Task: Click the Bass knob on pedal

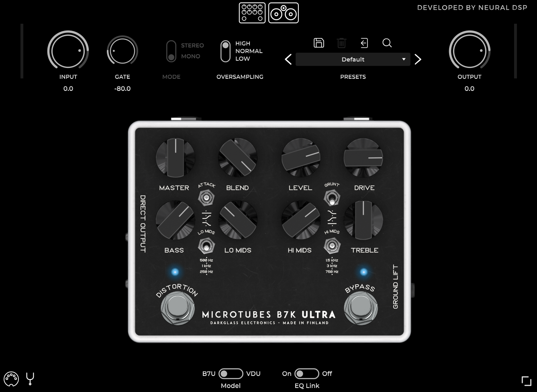Action: [x=175, y=220]
